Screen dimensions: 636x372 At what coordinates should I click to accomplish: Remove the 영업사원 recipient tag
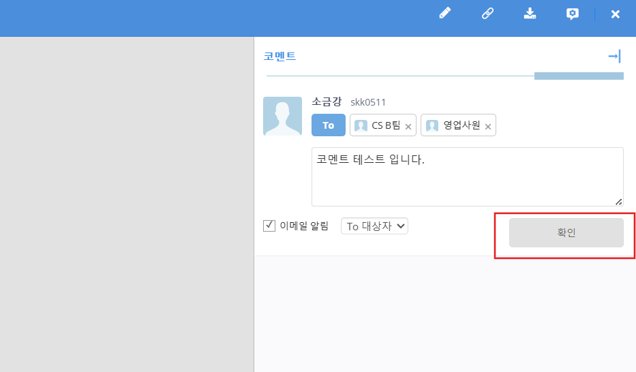[x=488, y=126]
